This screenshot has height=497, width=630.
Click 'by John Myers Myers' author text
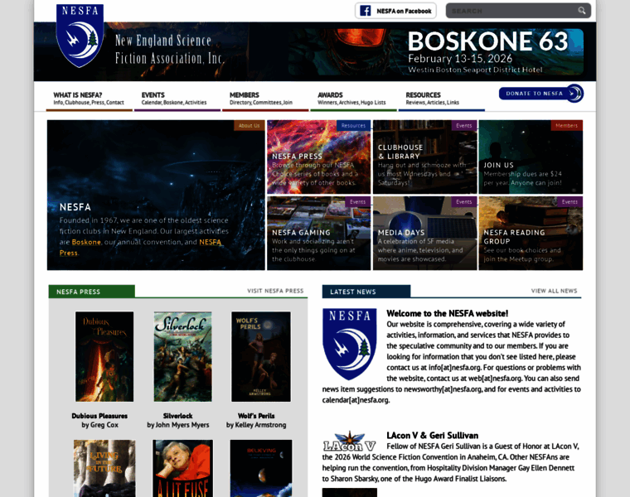[178, 425]
